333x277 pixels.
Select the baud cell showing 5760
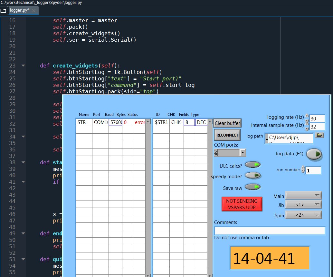pos(116,122)
